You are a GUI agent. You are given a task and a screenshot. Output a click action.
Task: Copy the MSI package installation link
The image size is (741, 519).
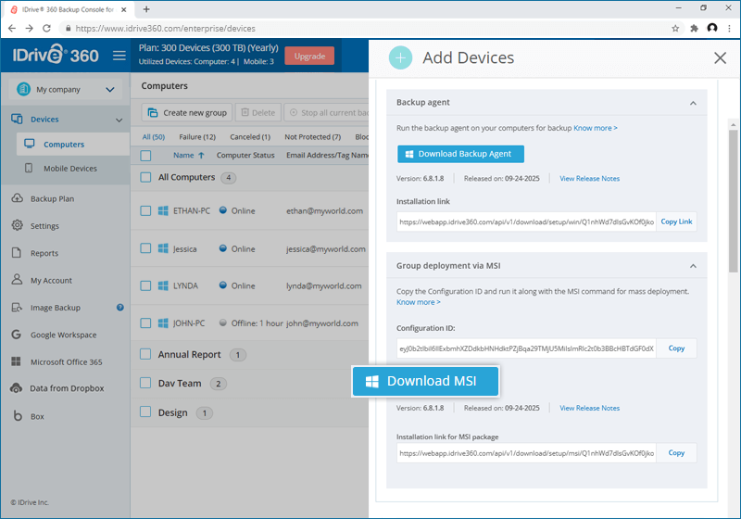(x=676, y=453)
